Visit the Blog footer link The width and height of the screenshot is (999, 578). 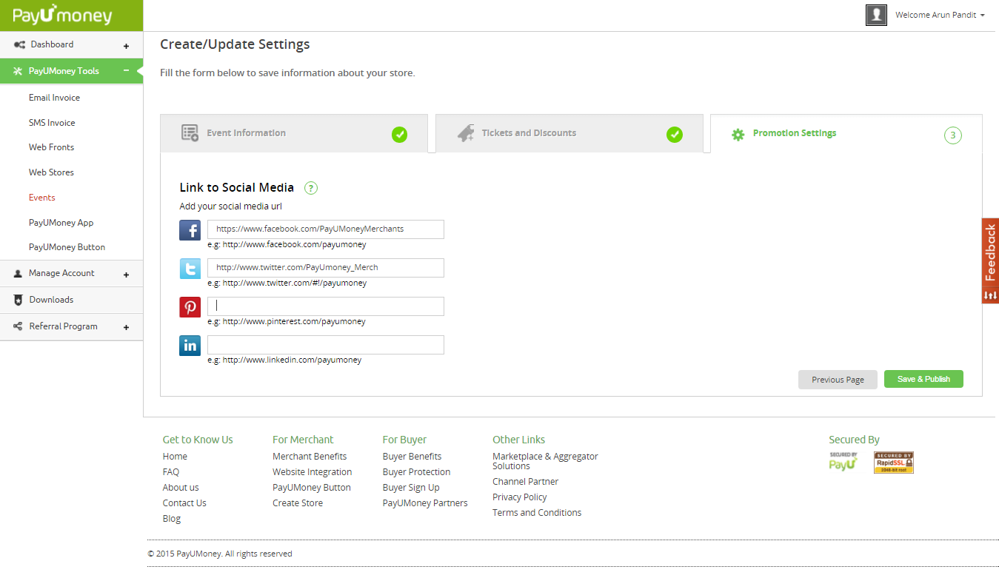pyautogui.click(x=172, y=519)
